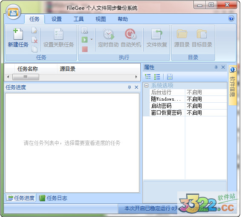This screenshot has height=217, width=241.
Task: Click the categorized view icon in 属性
Action: pos(148,77)
